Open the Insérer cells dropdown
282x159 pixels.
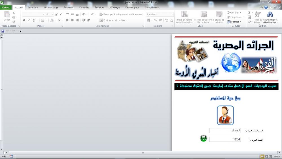pyautogui.click(x=234, y=13)
